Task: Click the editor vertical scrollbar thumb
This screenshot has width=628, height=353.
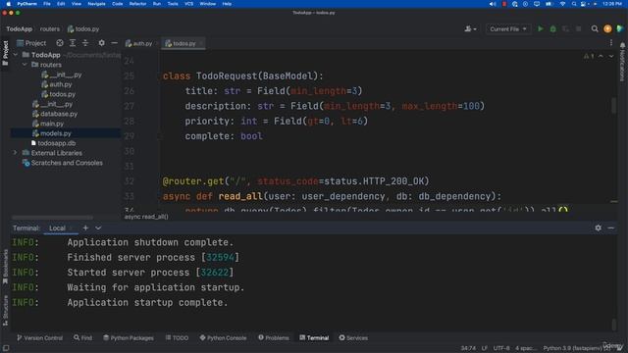Action: click(613, 106)
